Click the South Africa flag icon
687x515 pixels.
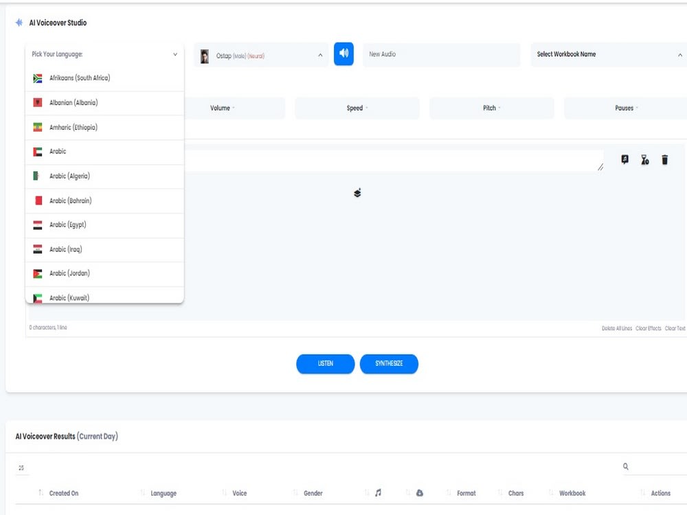pos(38,78)
